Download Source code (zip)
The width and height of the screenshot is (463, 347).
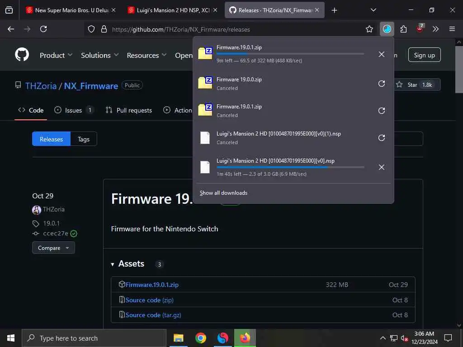pyautogui.click(x=149, y=300)
